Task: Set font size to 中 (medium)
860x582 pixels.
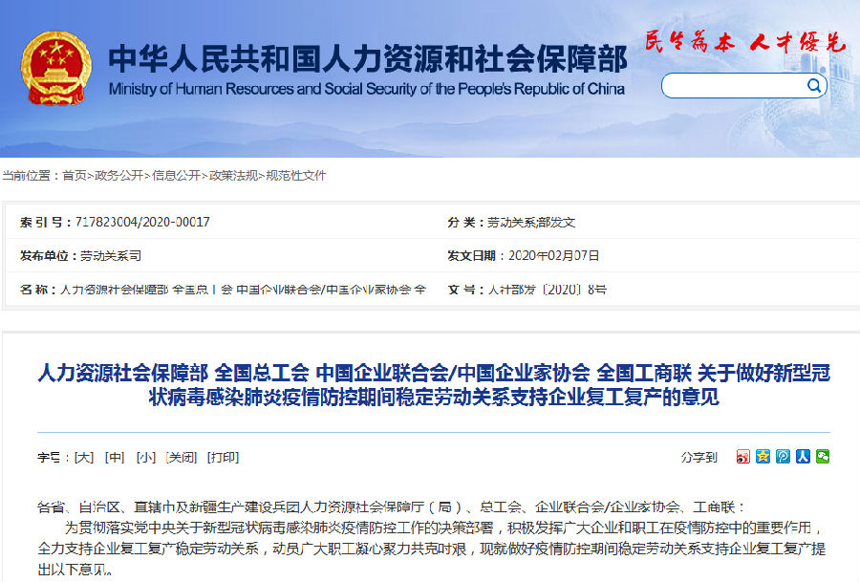Action: tap(115, 458)
